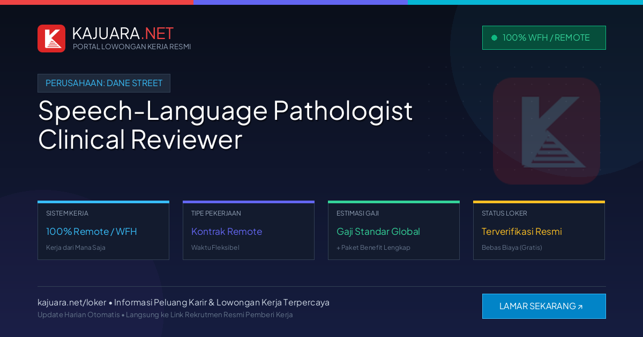
Task: Click the Gaji Standar Global value
Action: point(378,232)
